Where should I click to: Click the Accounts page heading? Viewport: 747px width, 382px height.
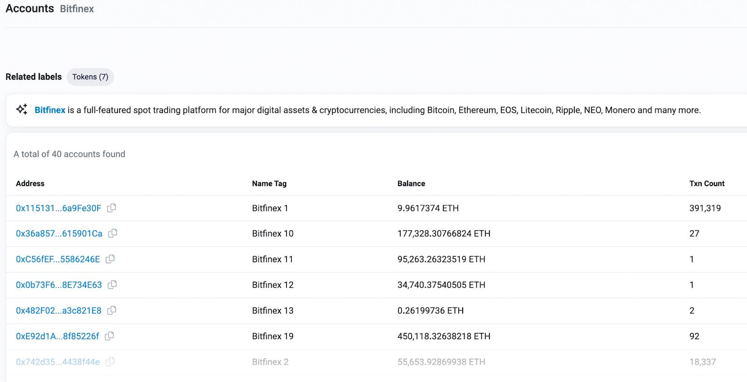(x=30, y=8)
